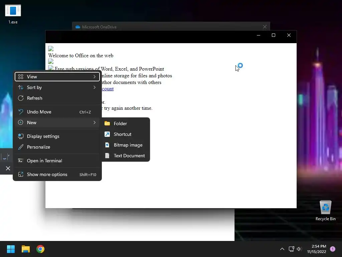Click the Bitmap image file icon

pos(107,145)
